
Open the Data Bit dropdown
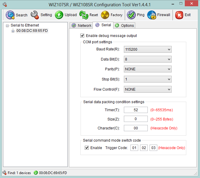[147, 59]
